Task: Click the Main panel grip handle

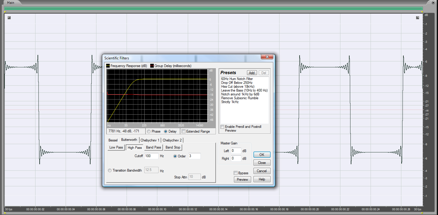Action: 5,2
